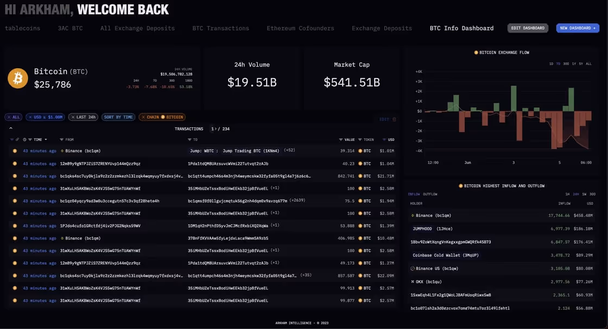Click the clock icon in the TIME column header
608x329 pixels.
click(x=24, y=140)
